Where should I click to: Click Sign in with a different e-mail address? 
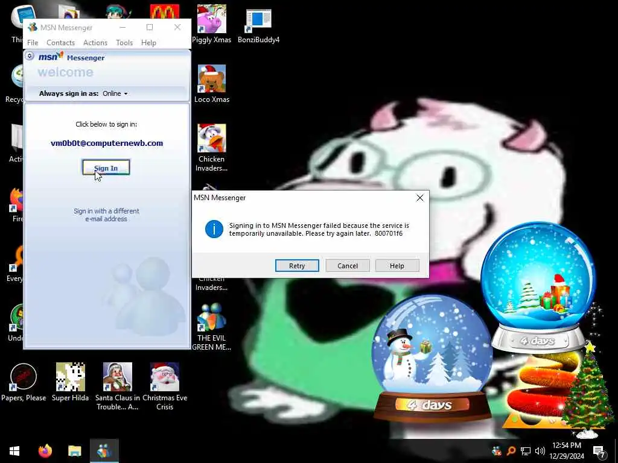pos(106,215)
